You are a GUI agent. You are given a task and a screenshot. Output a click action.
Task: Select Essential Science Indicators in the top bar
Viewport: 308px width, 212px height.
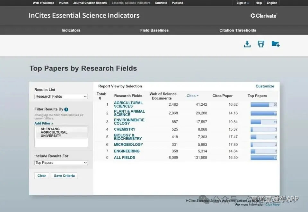click(x=131, y=3)
